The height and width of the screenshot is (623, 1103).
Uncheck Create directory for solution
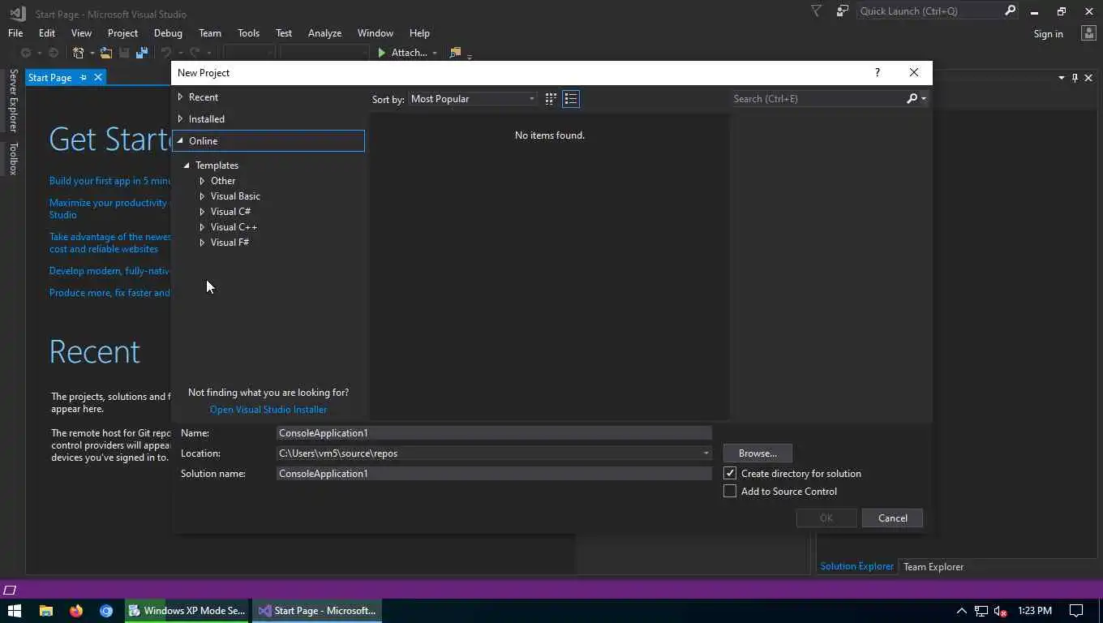coord(730,474)
